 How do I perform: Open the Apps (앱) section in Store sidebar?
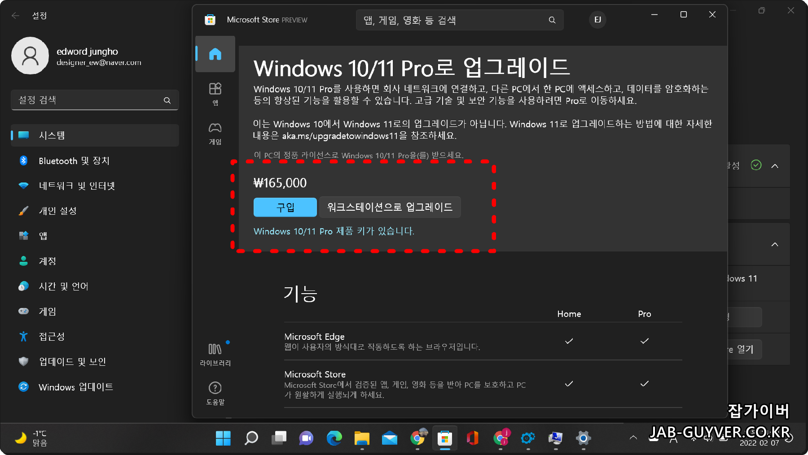(215, 94)
